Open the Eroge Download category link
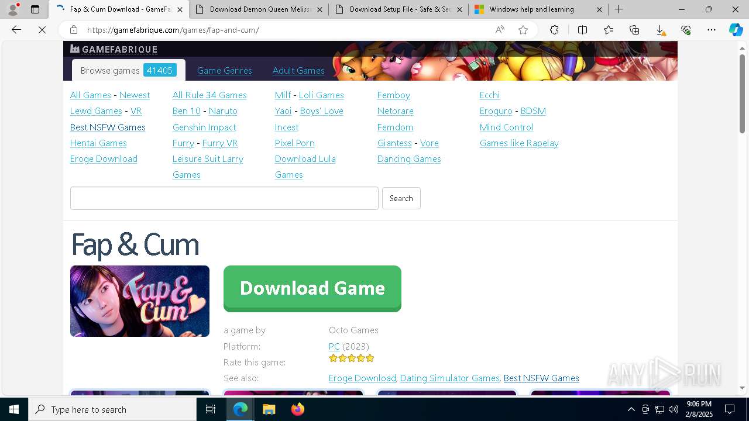The width and height of the screenshot is (749, 421). tap(104, 158)
